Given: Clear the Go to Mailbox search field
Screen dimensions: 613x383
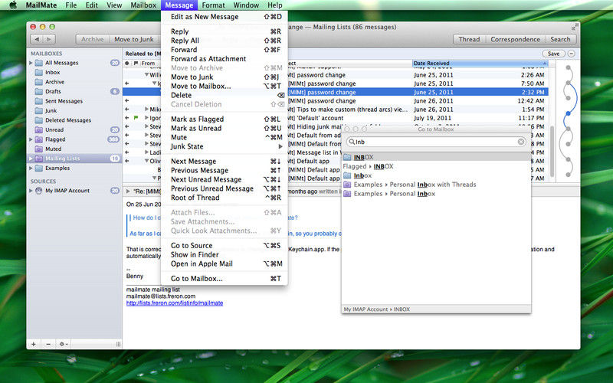Looking at the screenshot, I should pyautogui.click(x=521, y=142).
